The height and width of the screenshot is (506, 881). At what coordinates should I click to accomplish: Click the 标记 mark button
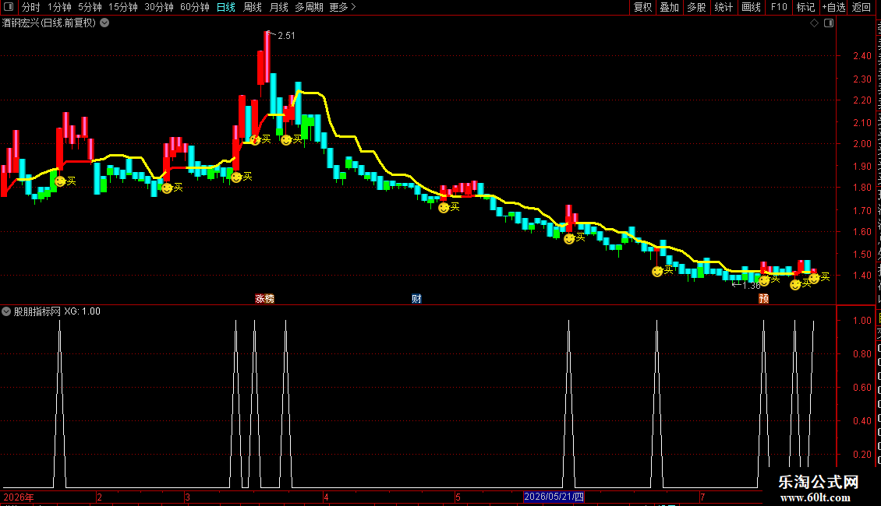pyautogui.click(x=805, y=7)
